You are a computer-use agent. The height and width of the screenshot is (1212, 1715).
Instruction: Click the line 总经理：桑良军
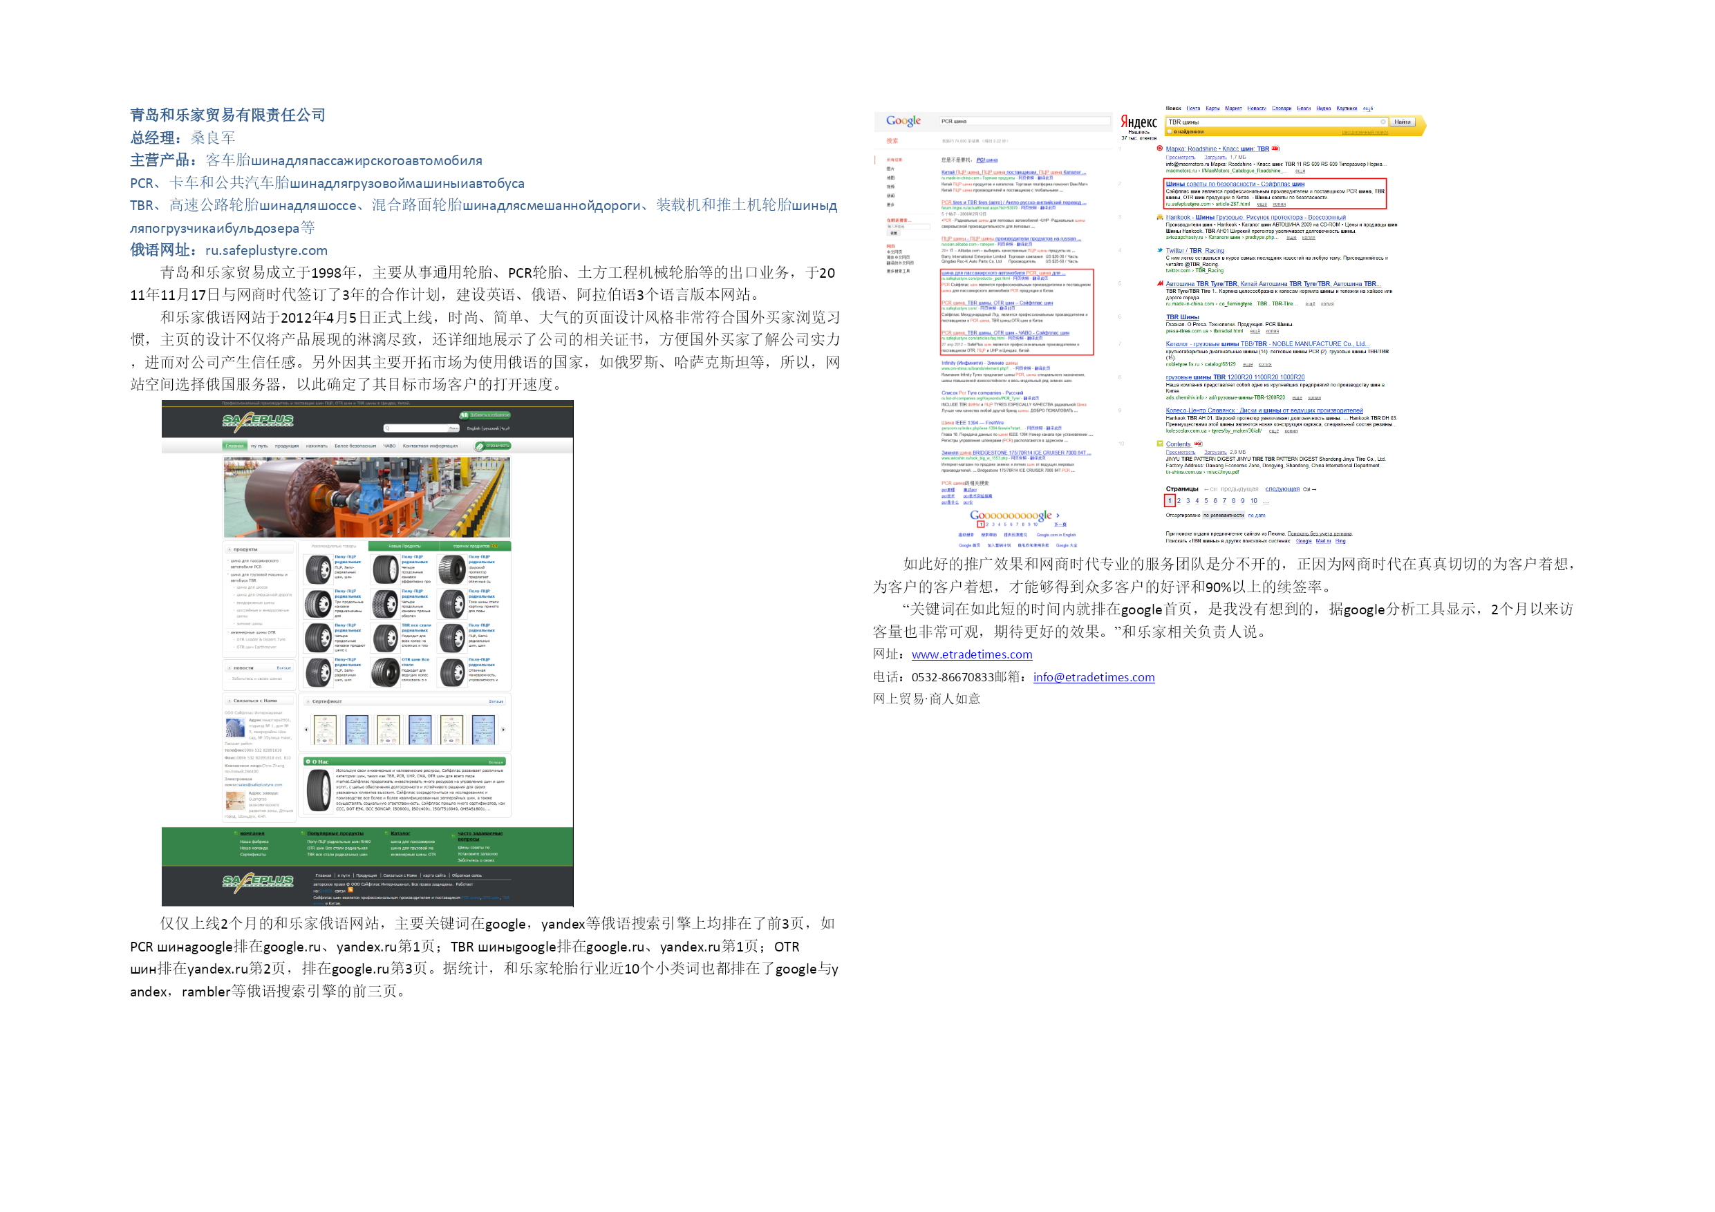point(183,138)
